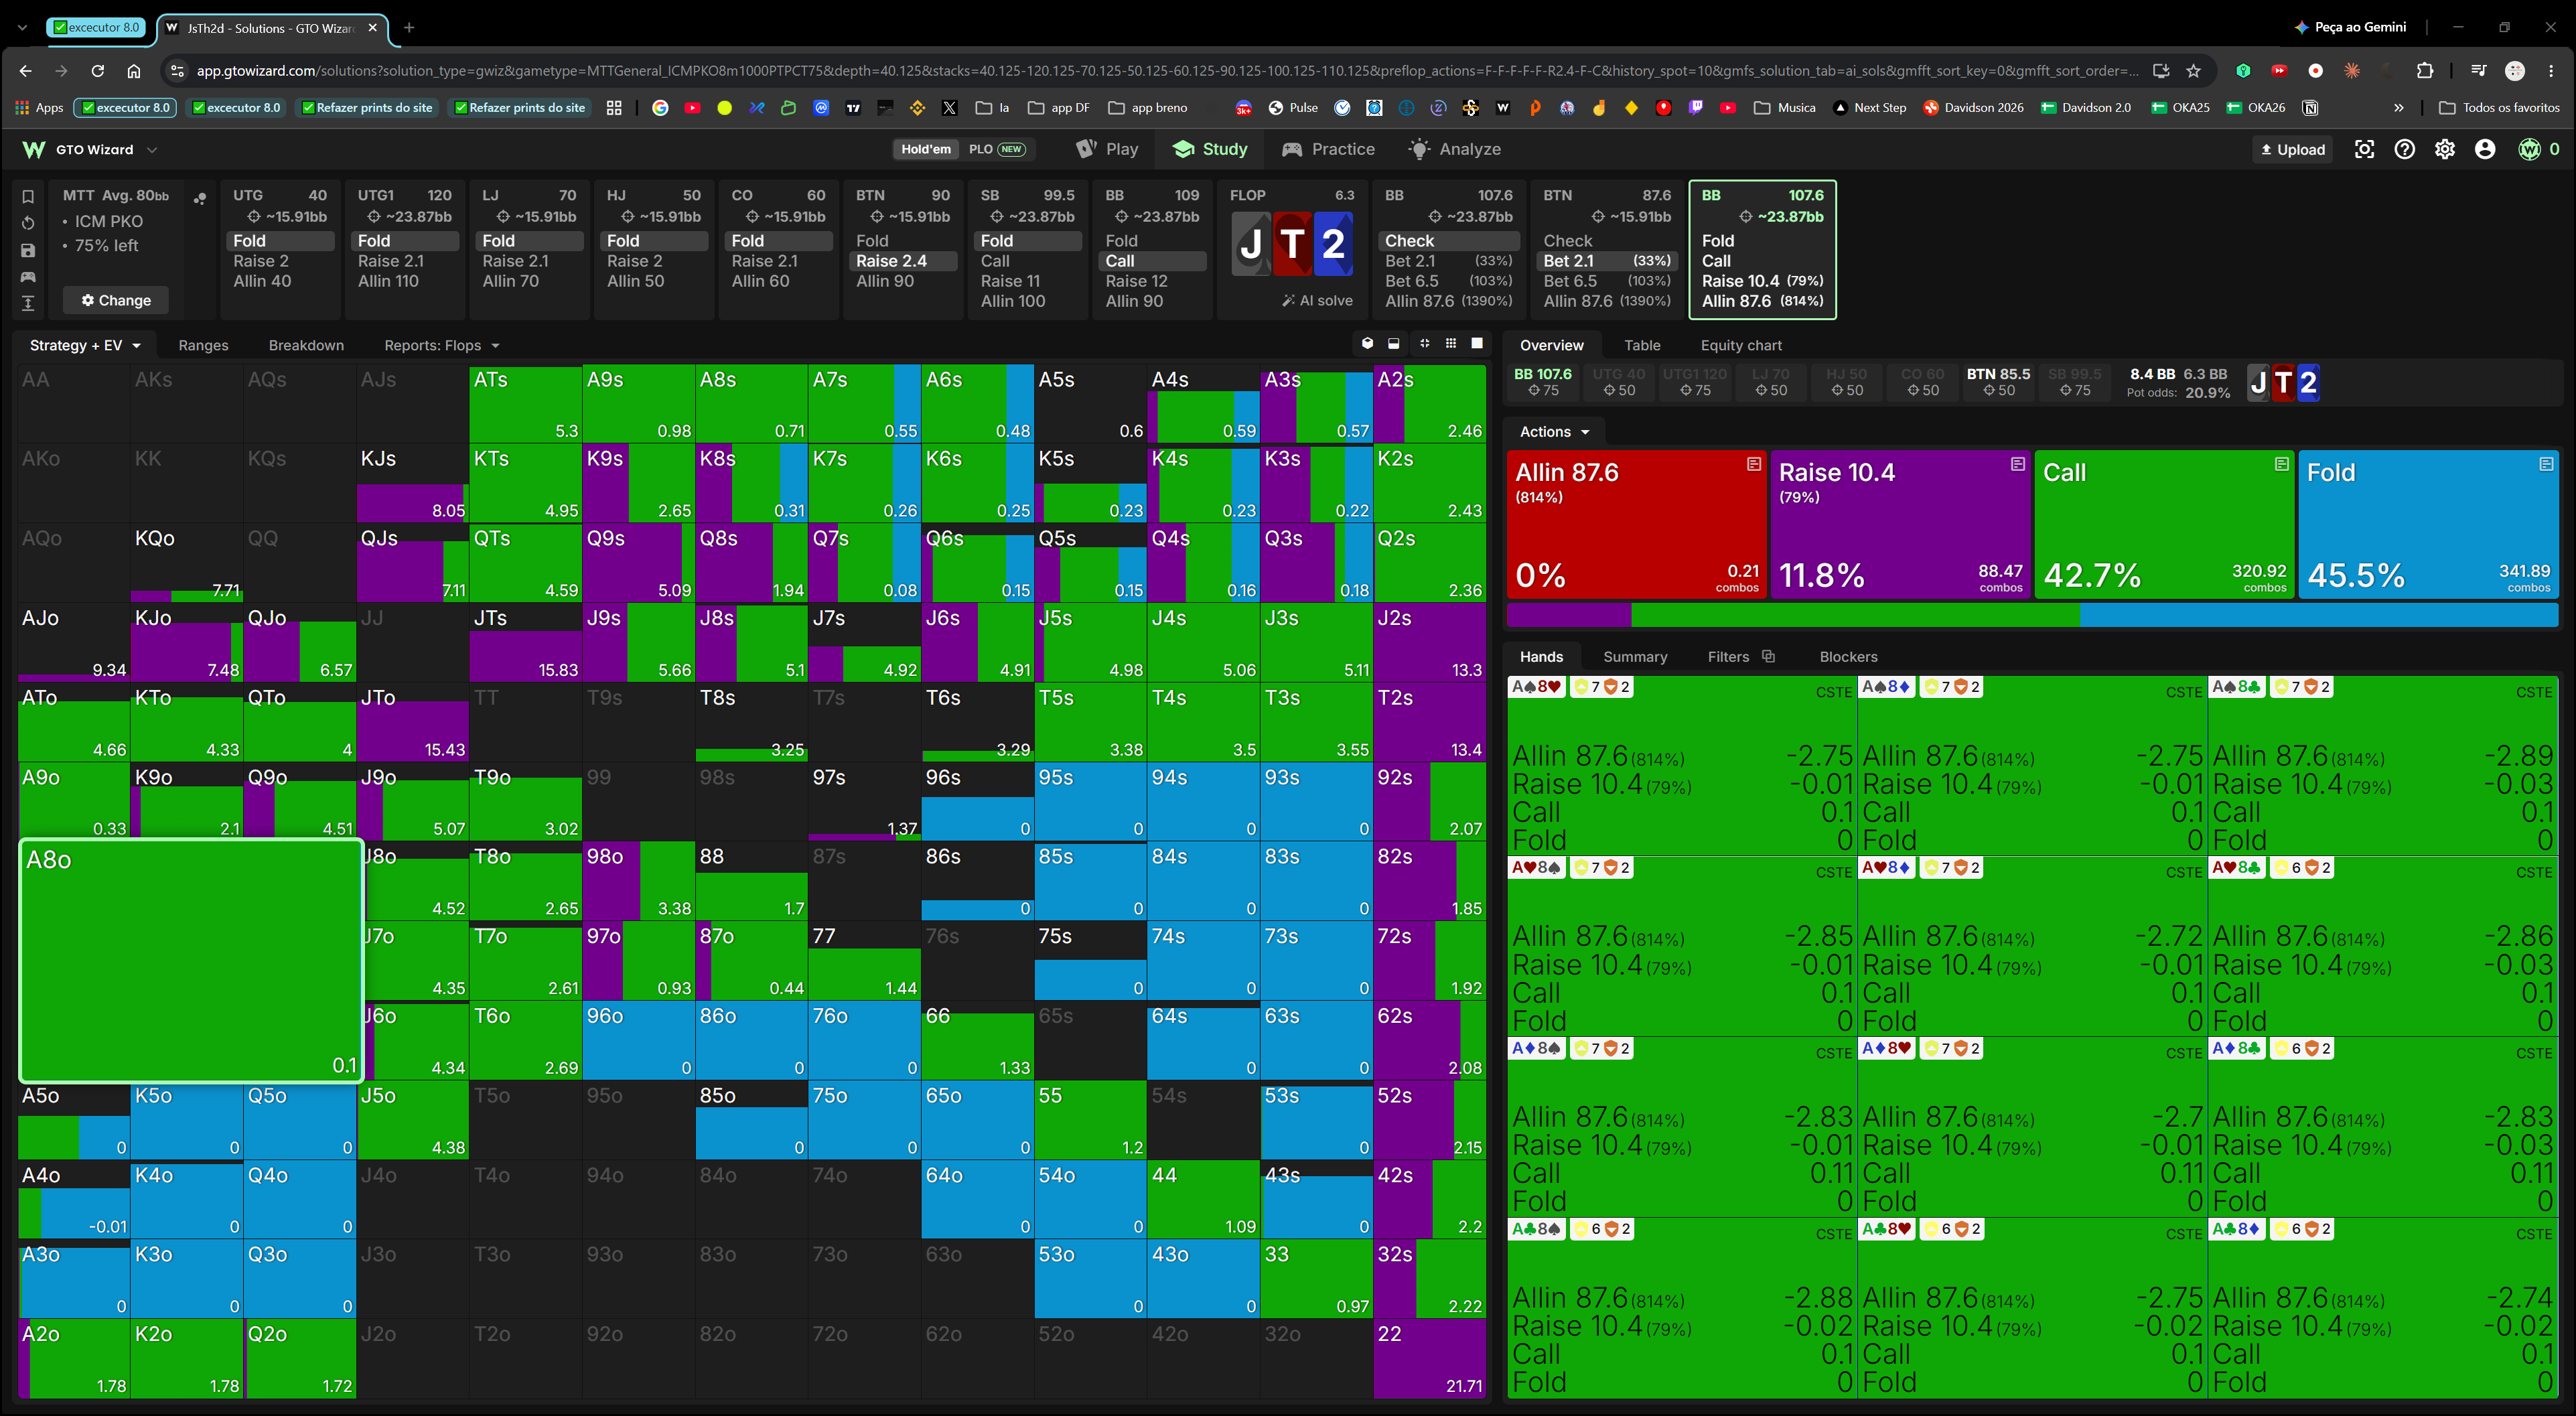This screenshot has height=1416, width=2576.
Task: Open the Blockers tab
Action: tap(1848, 657)
